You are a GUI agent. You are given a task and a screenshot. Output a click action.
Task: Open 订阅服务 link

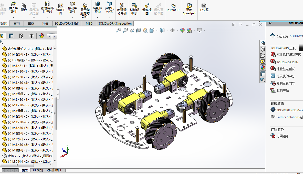(280, 136)
